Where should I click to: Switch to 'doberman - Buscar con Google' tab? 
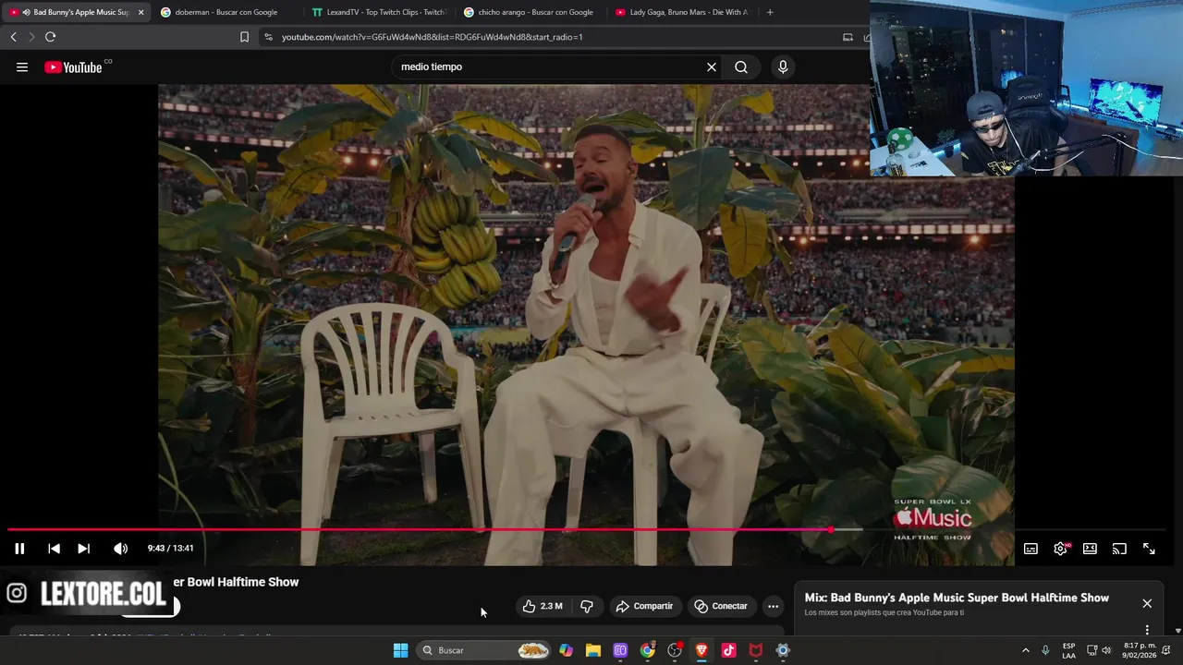pos(226,12)
